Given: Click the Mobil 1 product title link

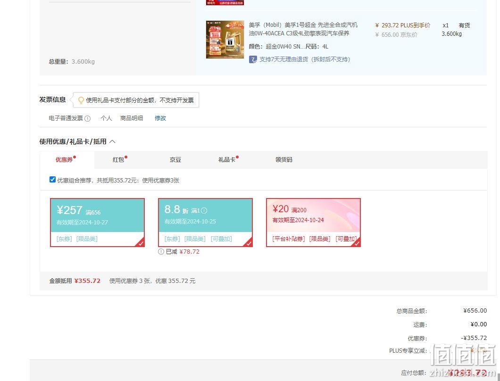Looking at the screenshot, I should point(303,29).
